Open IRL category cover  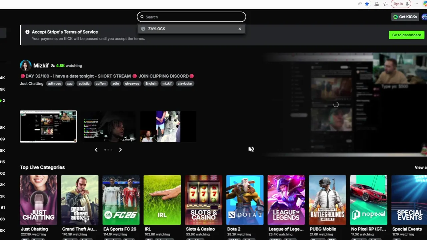coord(162,200)
